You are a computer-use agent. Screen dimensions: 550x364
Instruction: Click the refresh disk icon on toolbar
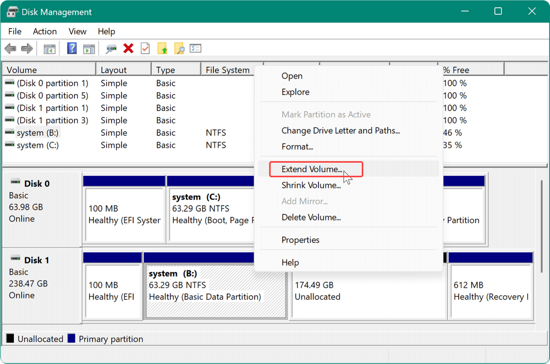pyautogui.click(x=162, y=48)
